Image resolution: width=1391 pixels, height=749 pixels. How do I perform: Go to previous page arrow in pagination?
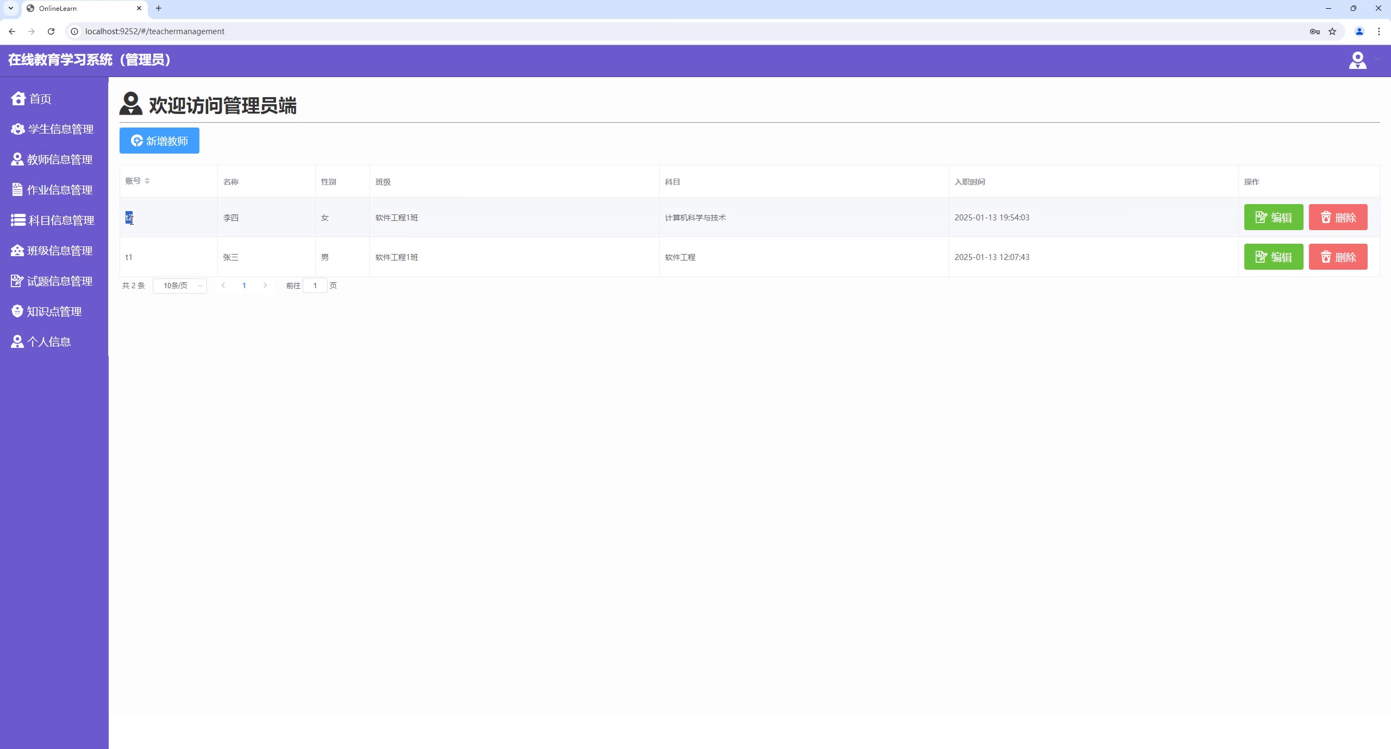pos(223,285)
